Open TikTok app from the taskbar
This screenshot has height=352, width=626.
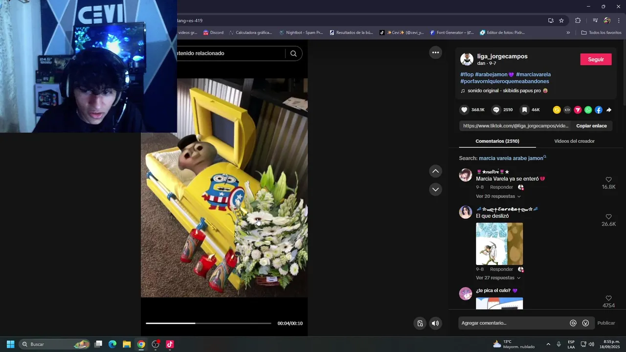(170, 344)
